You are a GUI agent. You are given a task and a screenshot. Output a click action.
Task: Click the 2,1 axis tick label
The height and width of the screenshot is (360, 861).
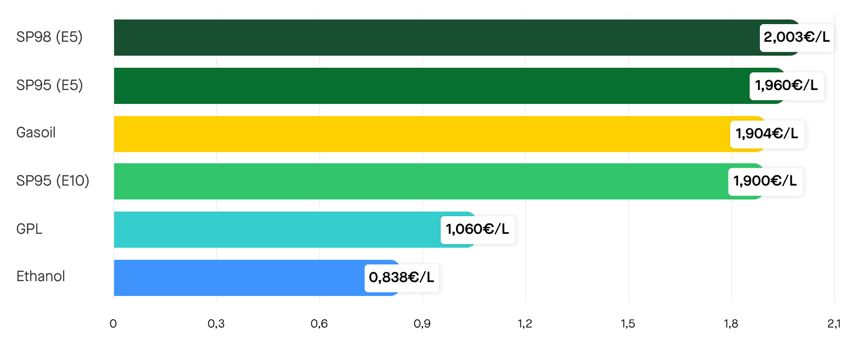(x=834, y=324)
